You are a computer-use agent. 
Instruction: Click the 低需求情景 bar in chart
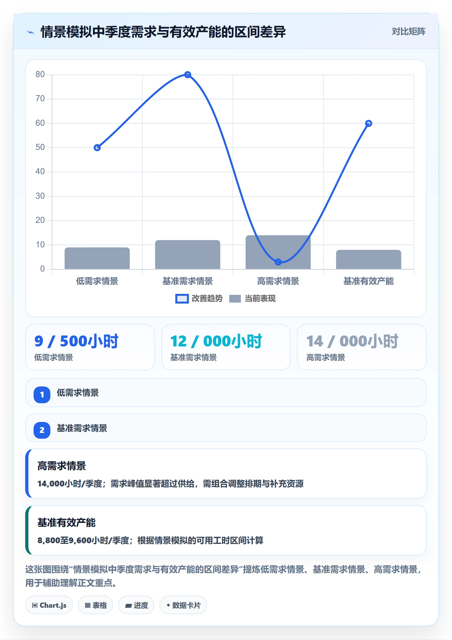[x=97, y=258]
